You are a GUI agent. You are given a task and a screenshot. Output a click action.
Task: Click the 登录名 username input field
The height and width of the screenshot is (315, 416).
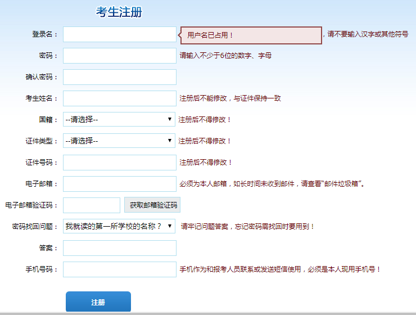coord(119,34)
